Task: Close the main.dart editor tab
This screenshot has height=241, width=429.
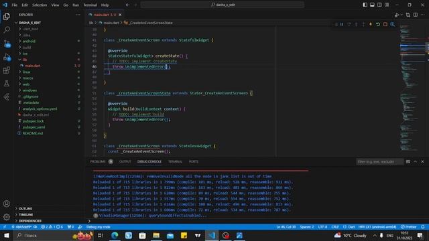Action: [x=120, y=15]
